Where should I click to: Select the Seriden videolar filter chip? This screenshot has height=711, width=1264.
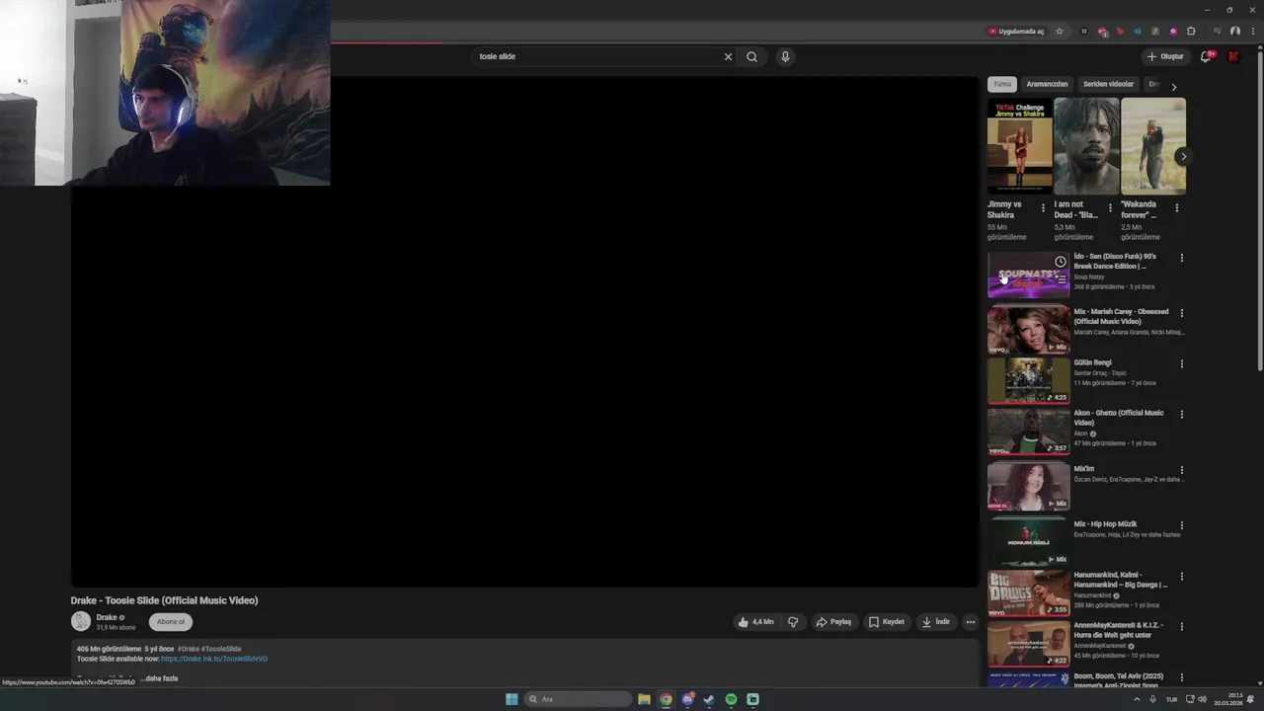point(1108,84)
